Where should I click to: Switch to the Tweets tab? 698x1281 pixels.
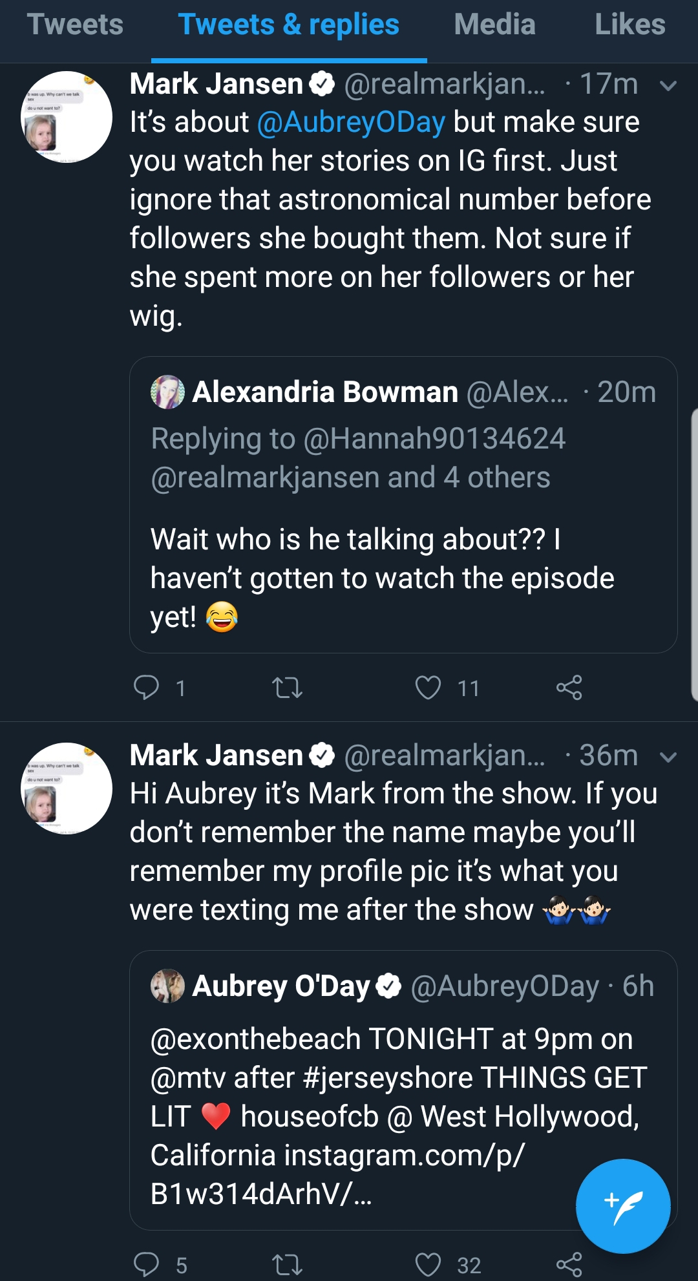(75, 25)
